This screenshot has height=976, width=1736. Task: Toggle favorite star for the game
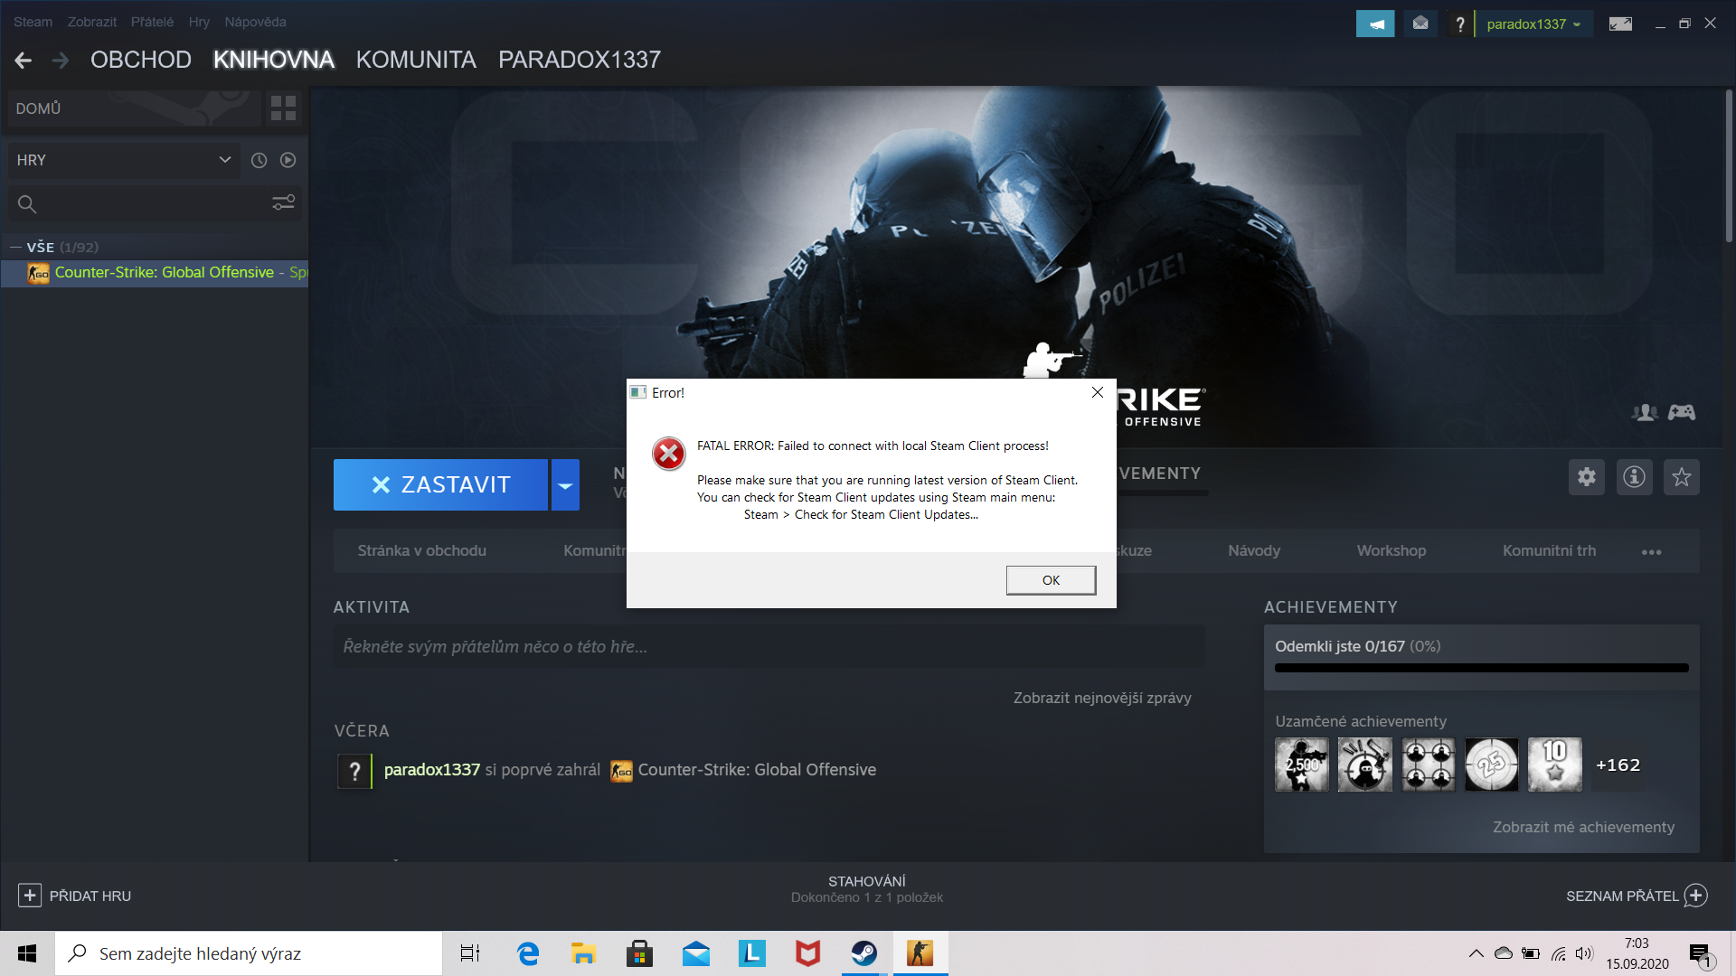coord(1681,477)
